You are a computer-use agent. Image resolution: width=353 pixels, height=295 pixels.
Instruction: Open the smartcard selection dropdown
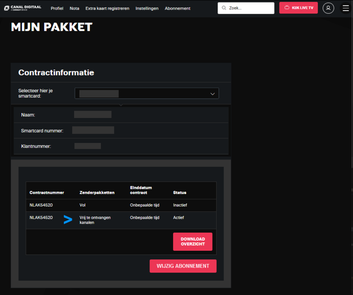[x=147, y=93]
